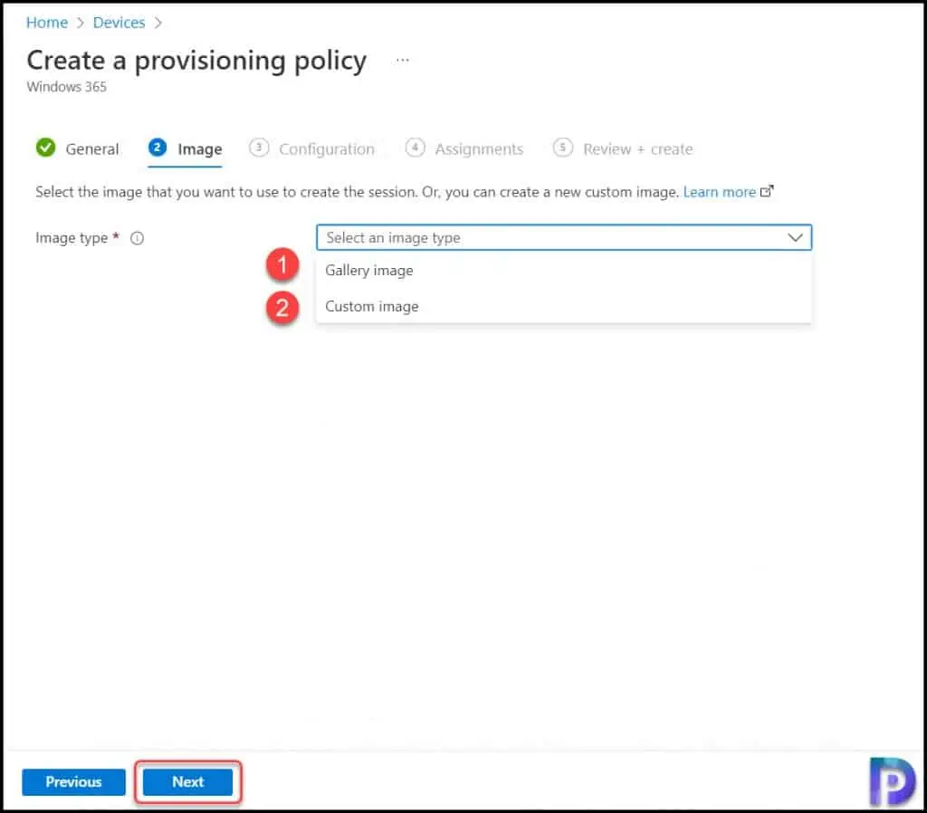This screenshot has width=927, height=813.
Task: Click the green General completed checkmark
Action: (x=45, y=148)
